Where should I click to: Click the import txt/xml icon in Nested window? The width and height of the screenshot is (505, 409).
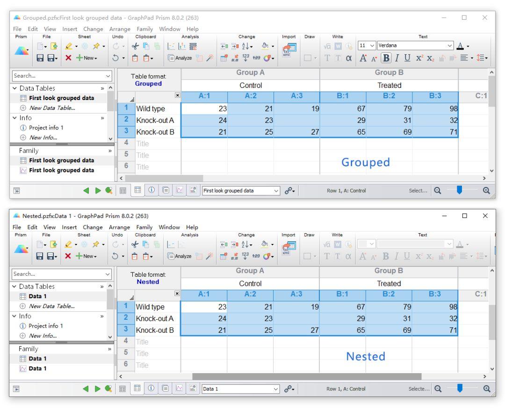[x=289, y=249]
